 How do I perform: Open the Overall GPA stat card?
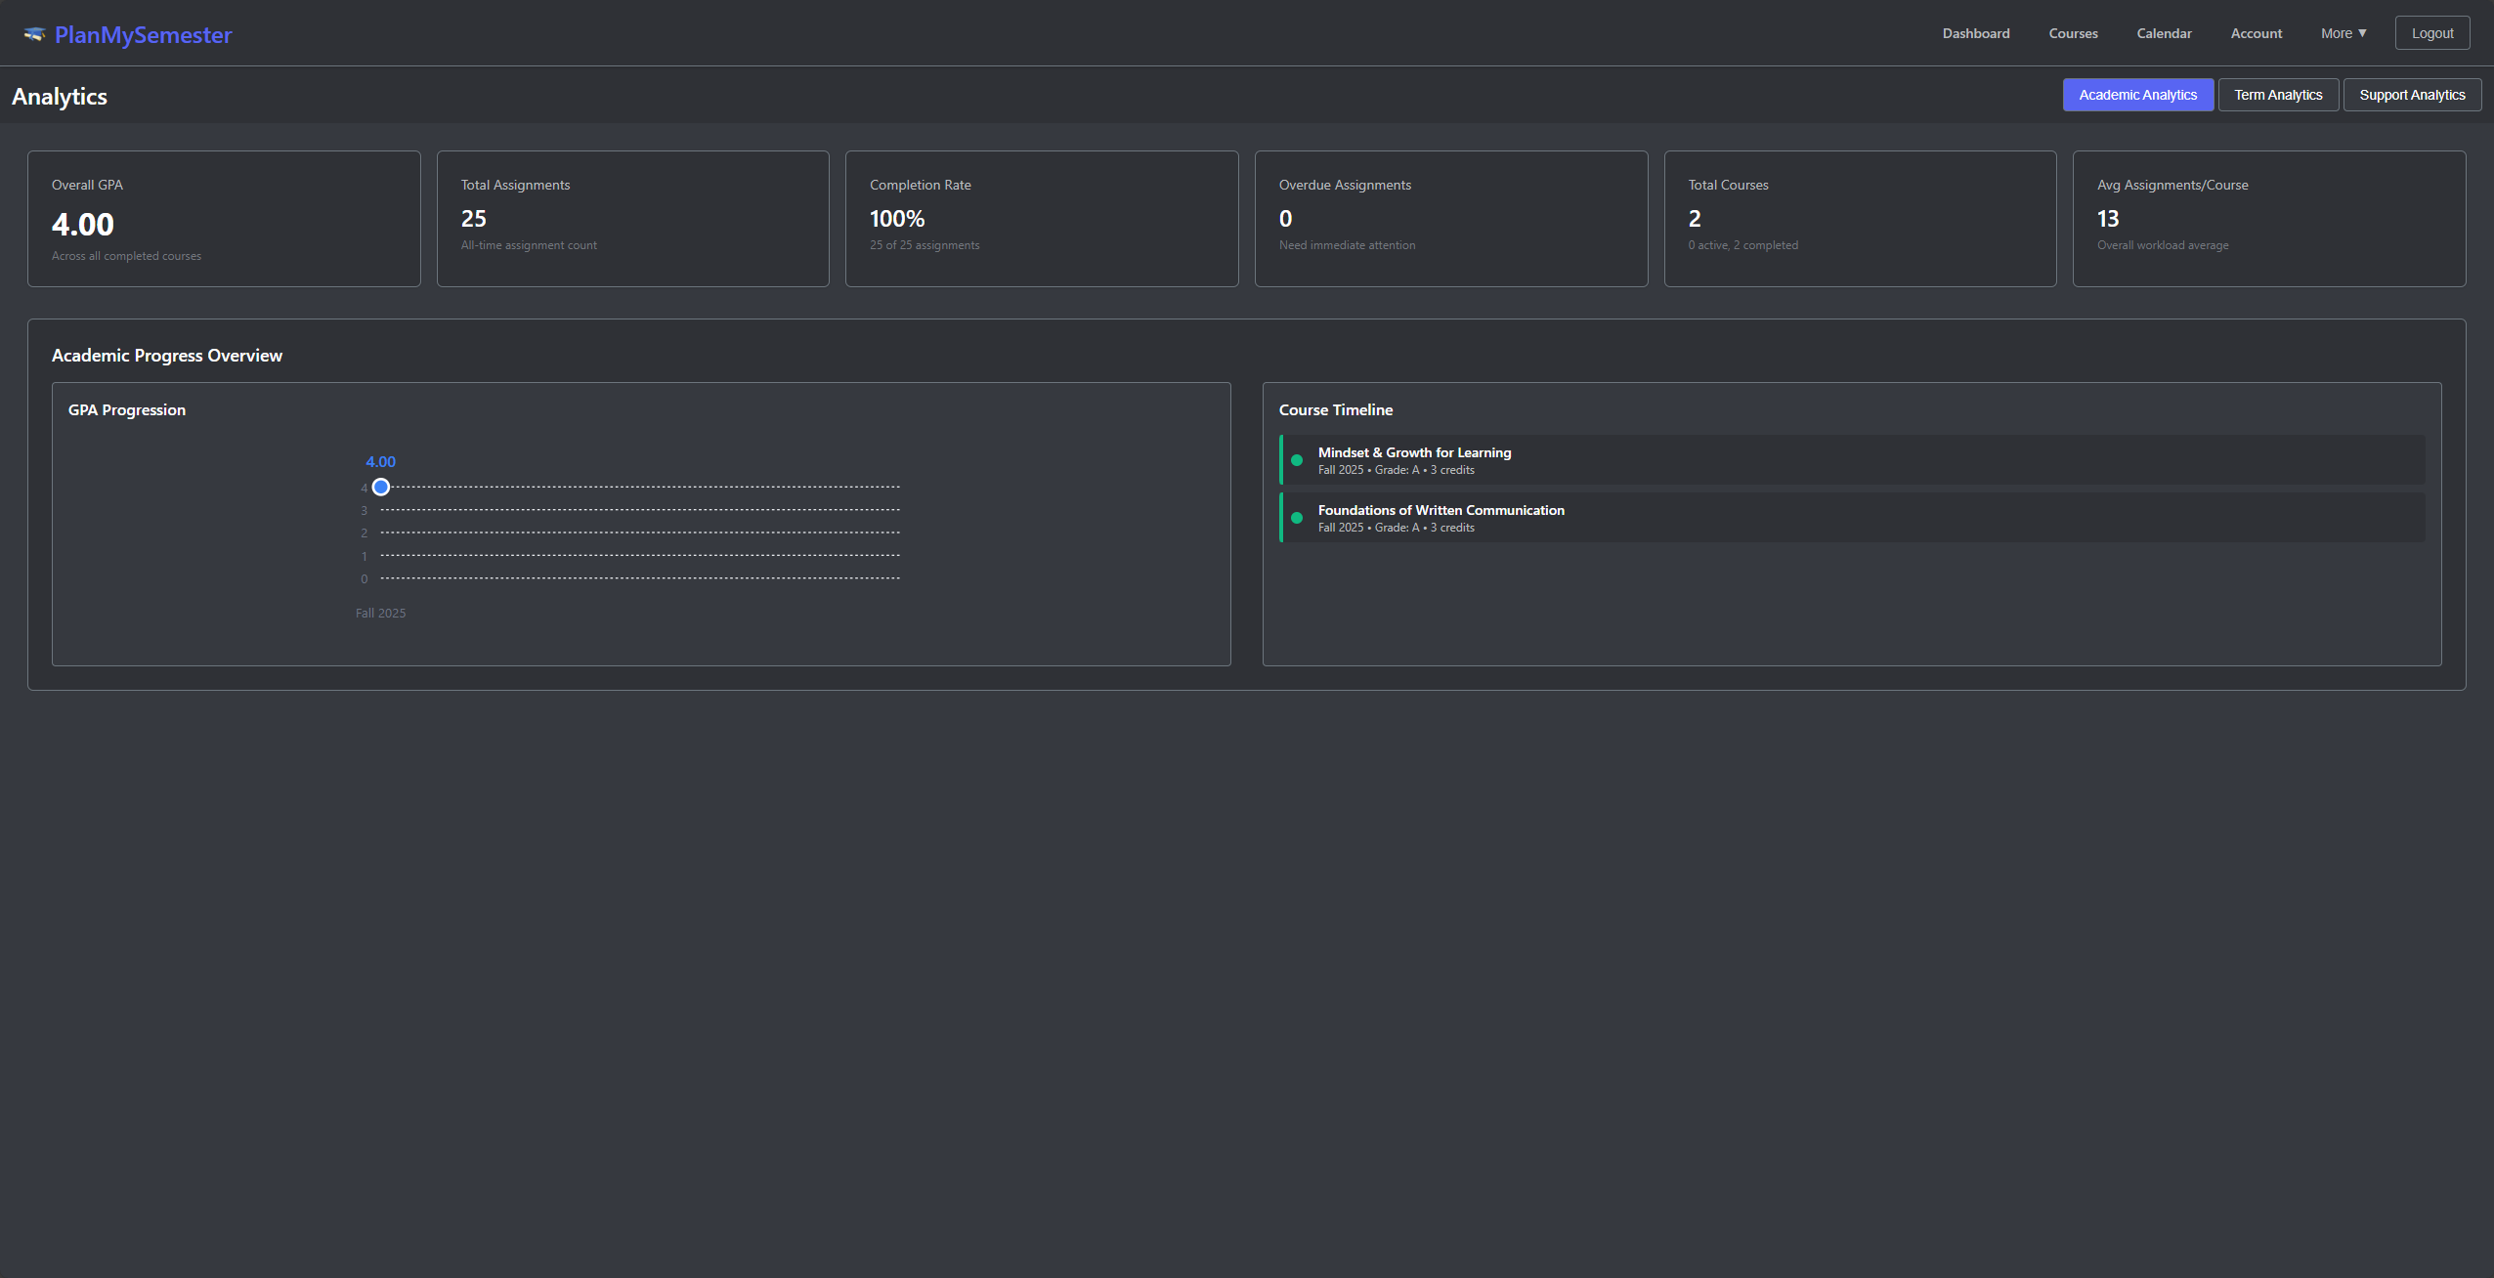tap(223, 218)
